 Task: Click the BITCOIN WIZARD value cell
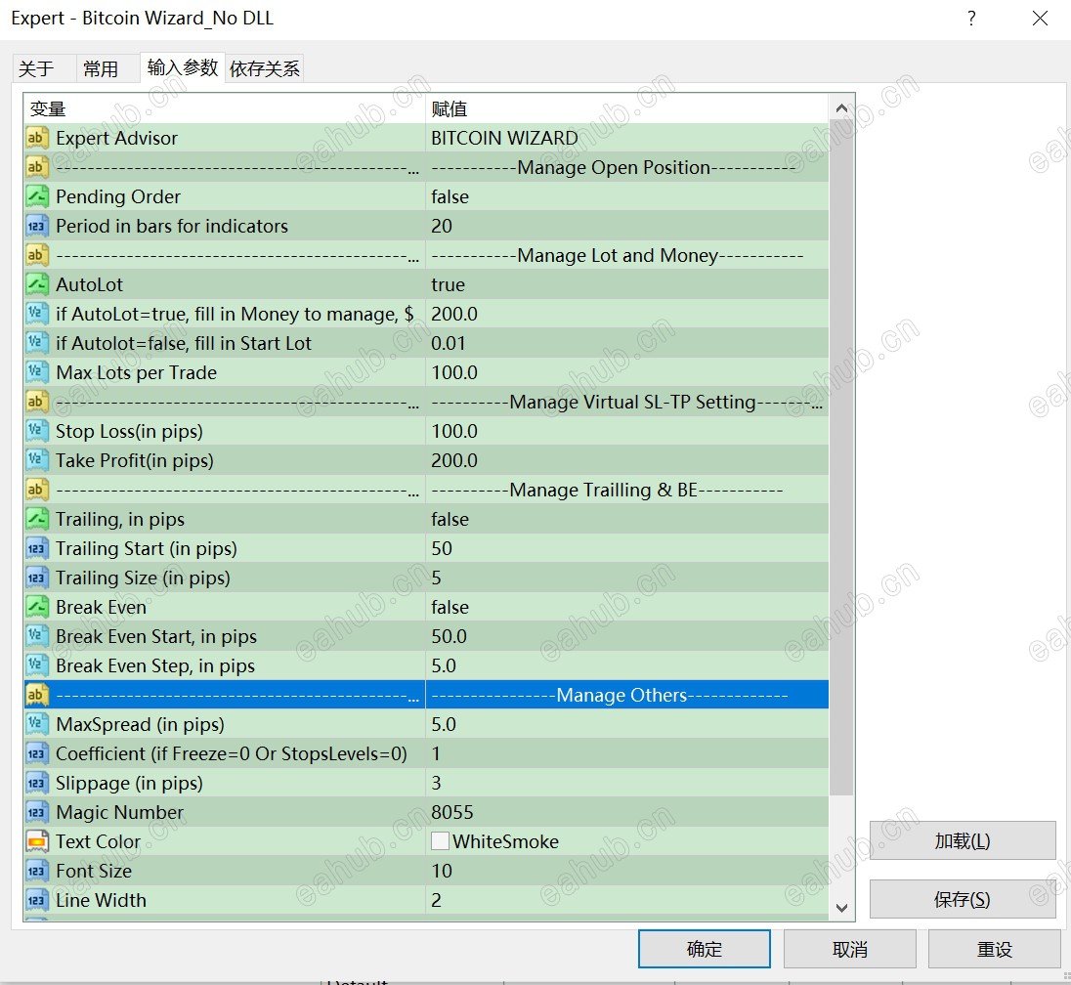pyautogui.click(x=627, y=138)
